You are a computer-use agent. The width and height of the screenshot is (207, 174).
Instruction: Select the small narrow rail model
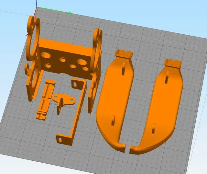[x=46, y=99]
